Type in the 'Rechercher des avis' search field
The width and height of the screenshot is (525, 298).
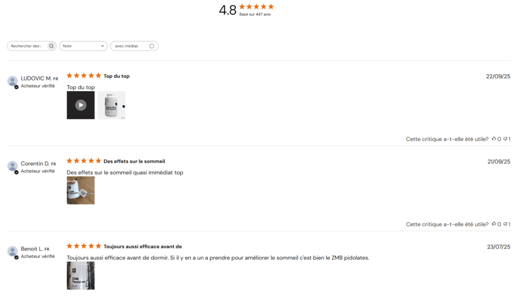point(27,46)
